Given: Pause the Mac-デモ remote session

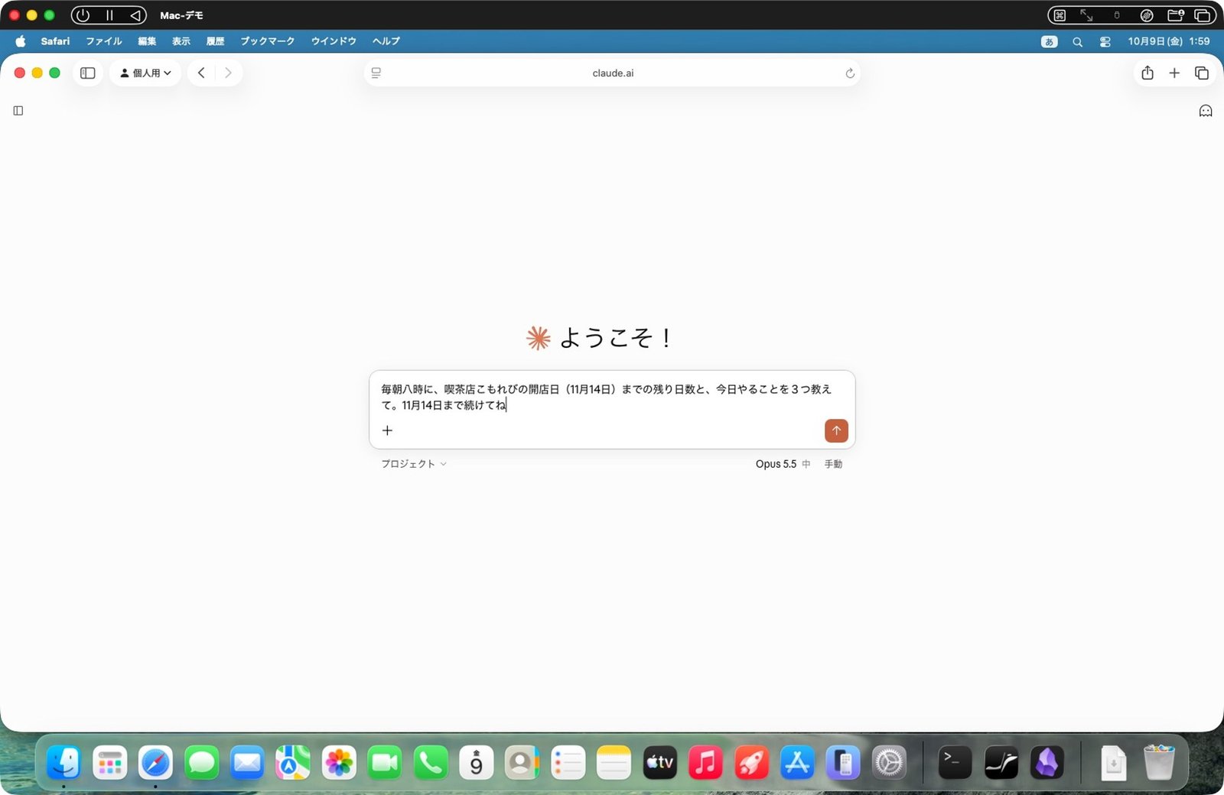Looking at the screenshot, I should click(109, 15).
